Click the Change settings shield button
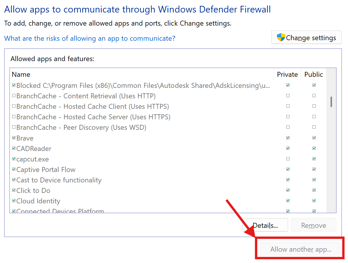 [x=306, y=38]
